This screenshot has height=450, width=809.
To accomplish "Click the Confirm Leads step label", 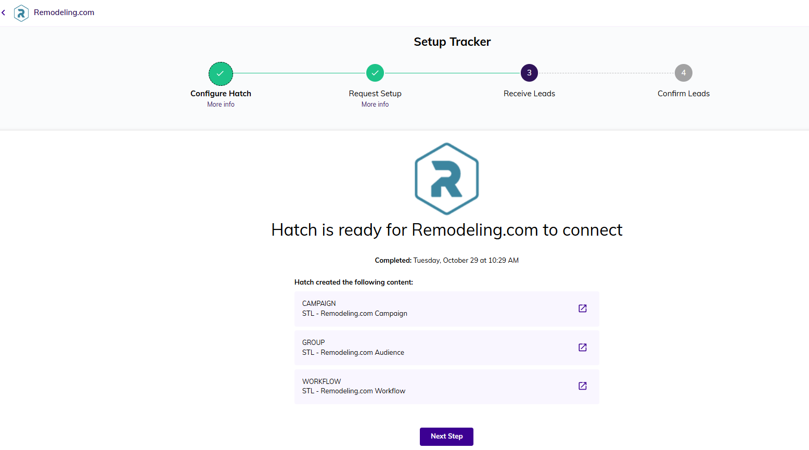I will [683, 94].
